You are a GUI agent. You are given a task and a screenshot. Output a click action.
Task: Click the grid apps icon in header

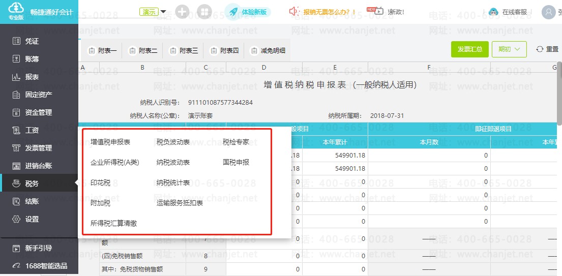tap(204, 12)
